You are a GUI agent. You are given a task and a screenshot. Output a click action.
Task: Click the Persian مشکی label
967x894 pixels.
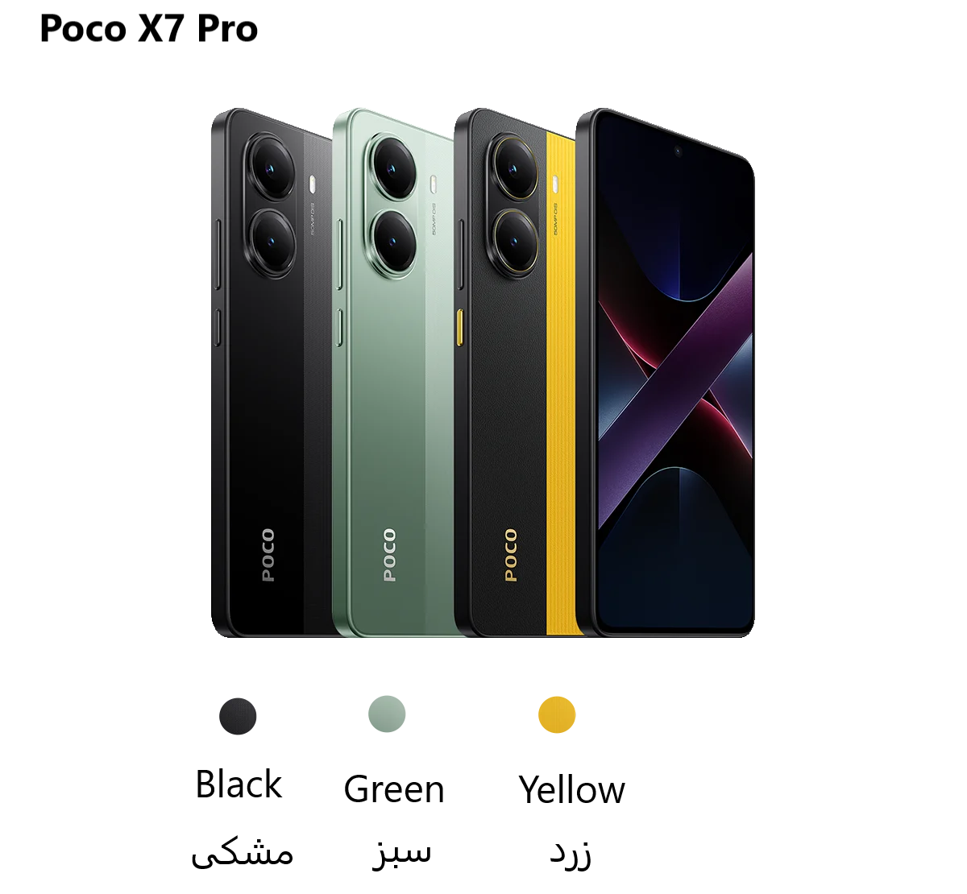tap(242, 852)
